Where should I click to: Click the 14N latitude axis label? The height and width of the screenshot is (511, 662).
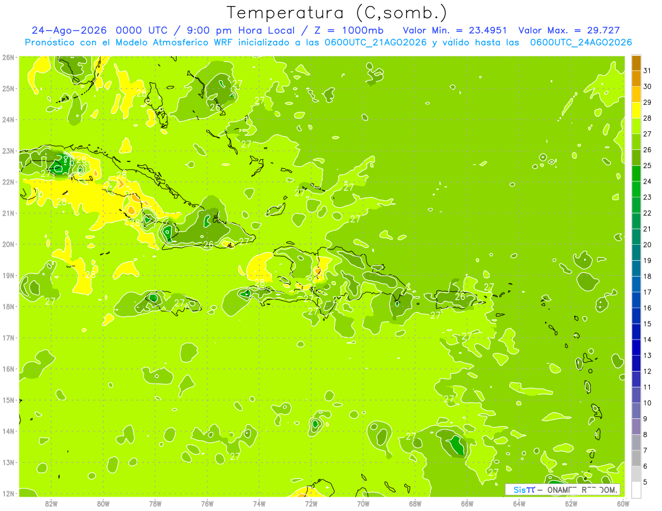tap(8, 431)
